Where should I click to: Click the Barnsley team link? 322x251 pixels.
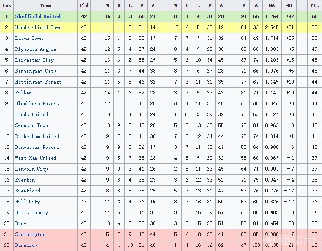coord(26,245)
